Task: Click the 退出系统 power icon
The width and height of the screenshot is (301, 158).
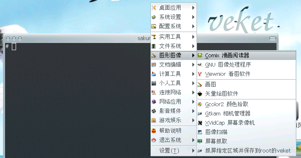Action: (154, 140)
